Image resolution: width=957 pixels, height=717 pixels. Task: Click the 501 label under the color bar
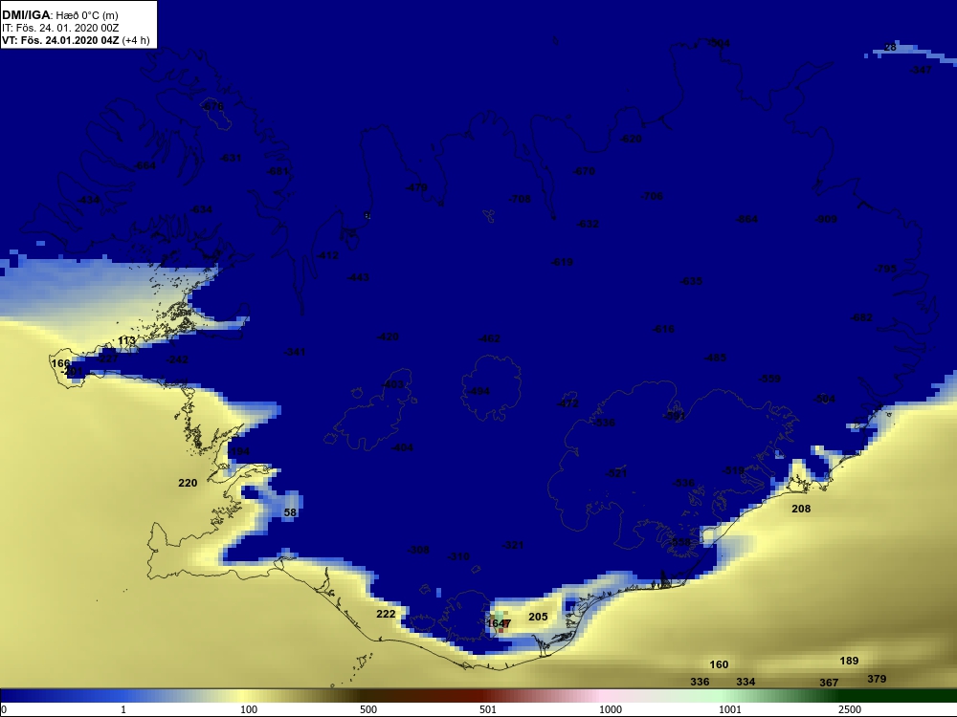click(488, 709)
